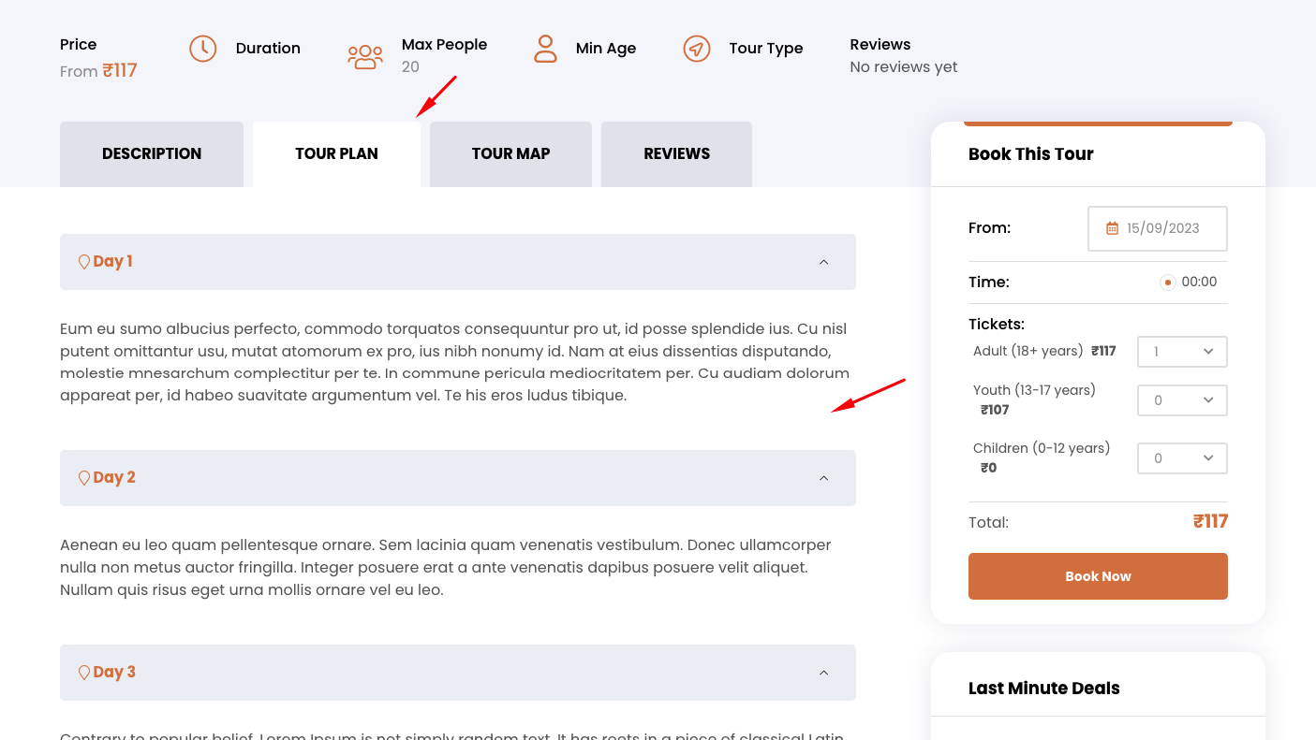
Task: Collapse the Day 2 section chevron
Action: 824,478
